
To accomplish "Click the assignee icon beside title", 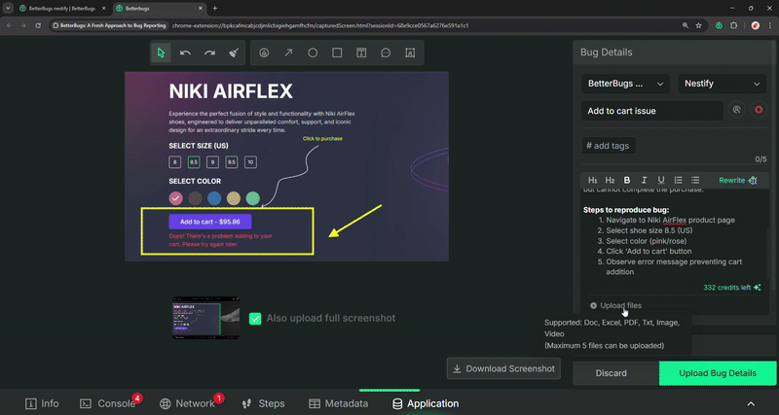I will pos(737,110).
